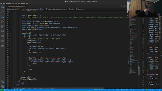
Task: Open the Extensions view
Action: click(2, 26)
